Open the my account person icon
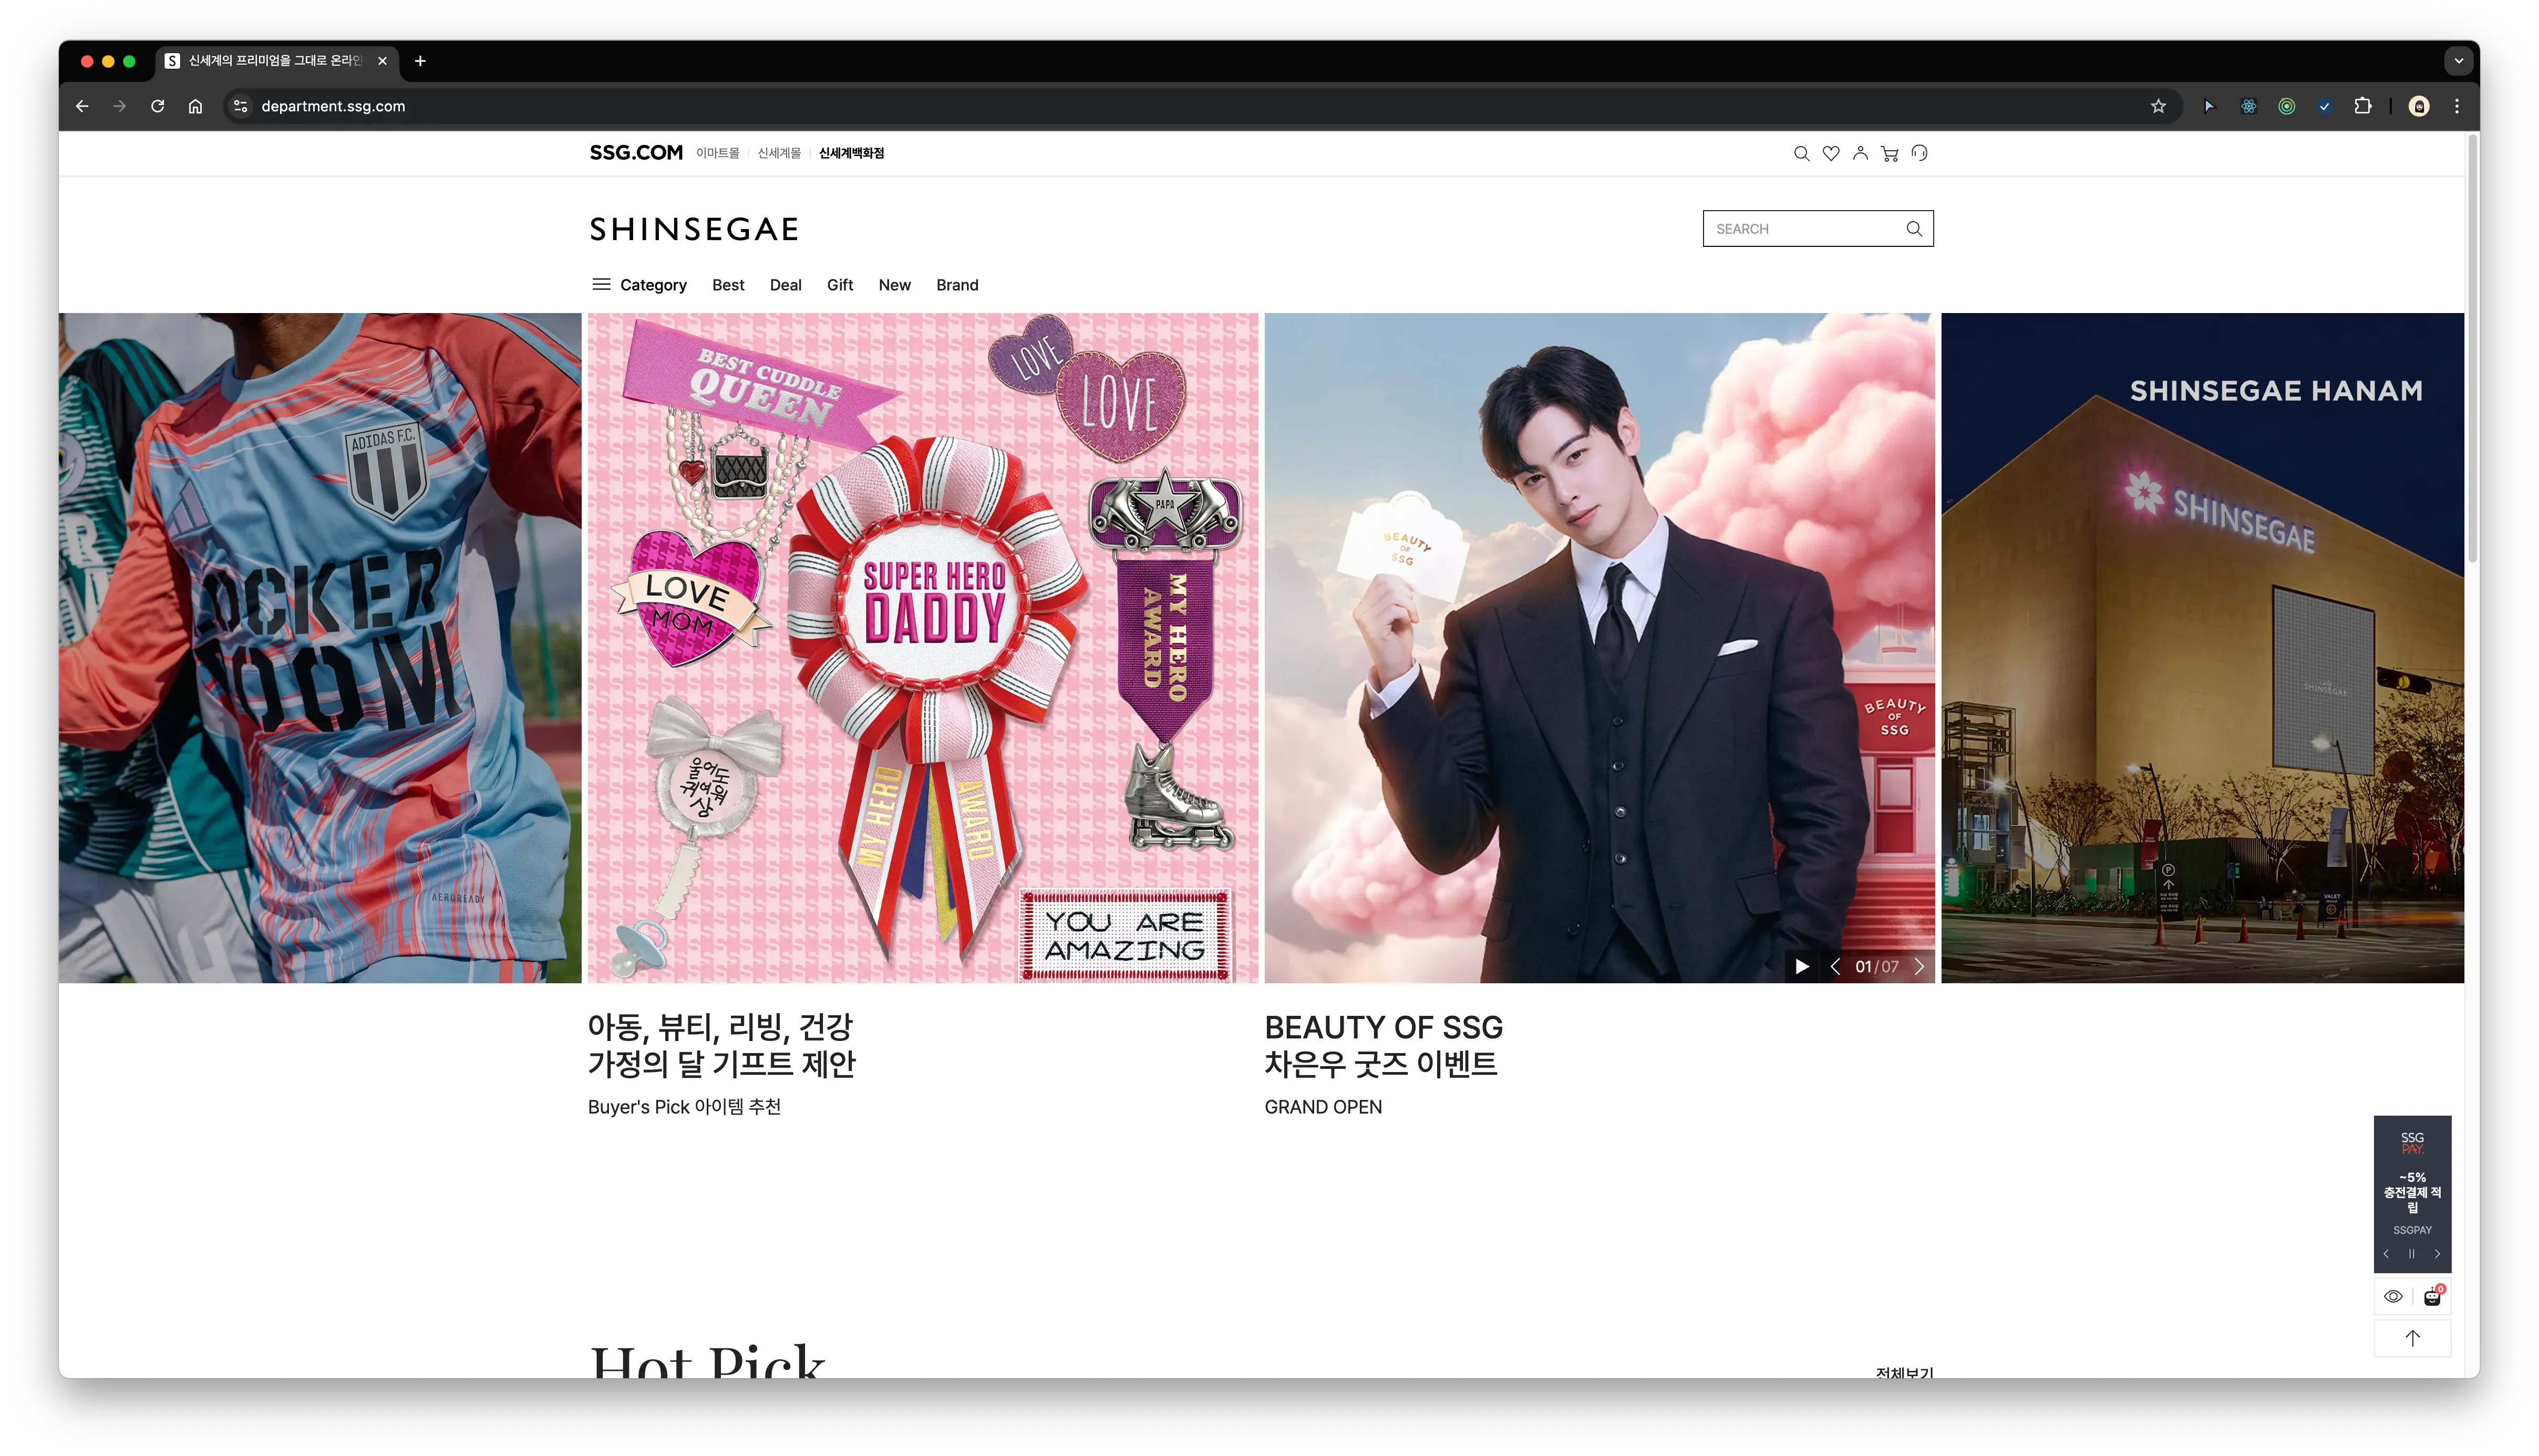Screen dimensions: 2539x1456 coord(1860,153)
